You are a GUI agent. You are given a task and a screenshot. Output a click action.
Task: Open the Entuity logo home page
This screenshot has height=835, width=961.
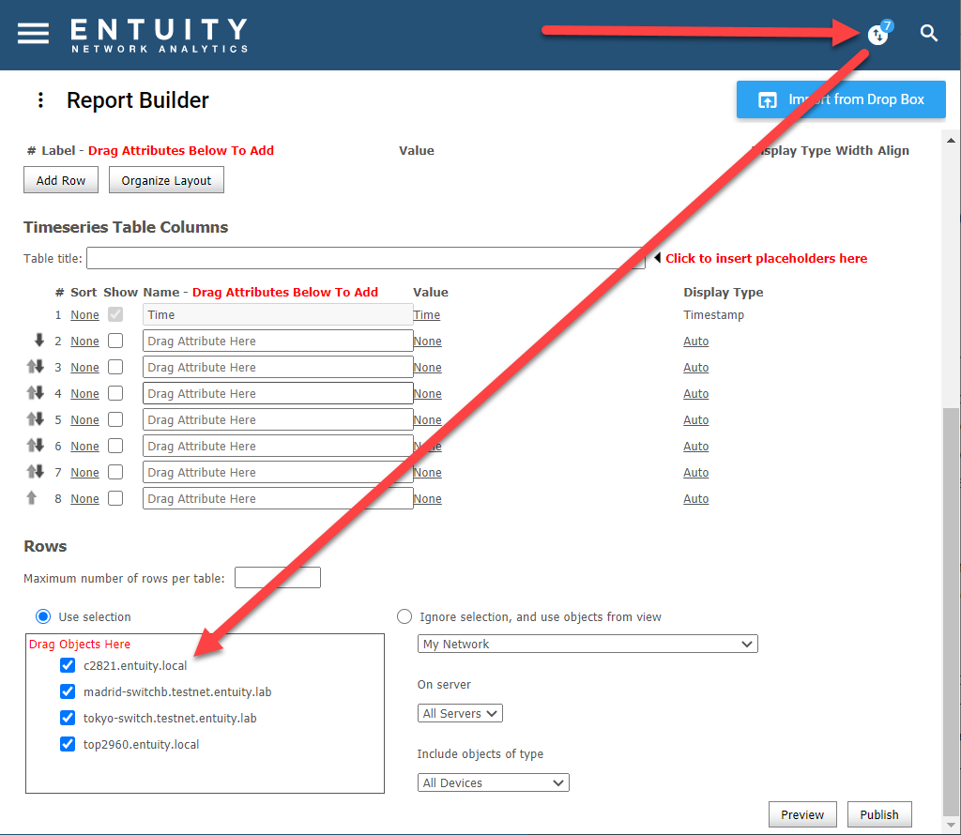click(x=158, y=35)
